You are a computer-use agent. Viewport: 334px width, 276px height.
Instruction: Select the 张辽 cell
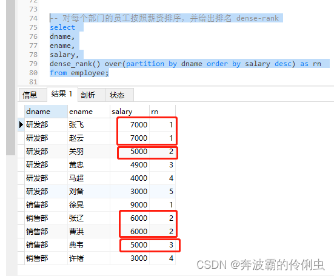tap(89, 218)
